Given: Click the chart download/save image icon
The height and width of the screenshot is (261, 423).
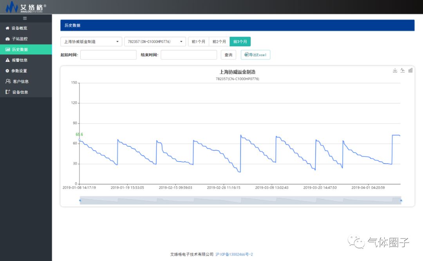Looking at the screenshot, I should (x=395, y=70).
